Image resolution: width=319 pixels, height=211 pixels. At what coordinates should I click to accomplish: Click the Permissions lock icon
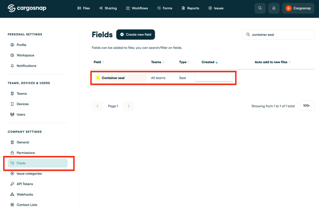(12, 153)
